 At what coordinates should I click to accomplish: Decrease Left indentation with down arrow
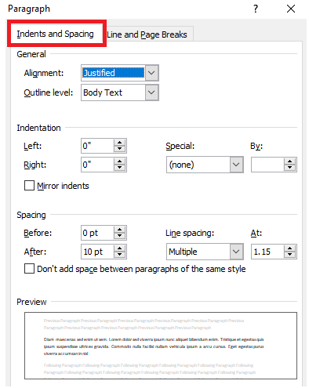(x=120, y=149)
